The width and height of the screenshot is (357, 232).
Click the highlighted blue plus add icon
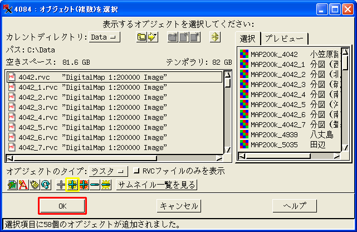coord(72,185)
